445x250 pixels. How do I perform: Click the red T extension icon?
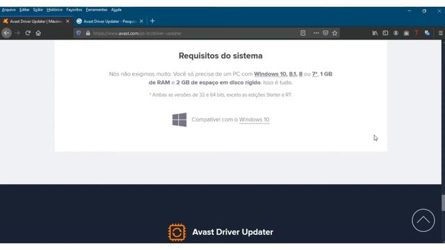click(x=416, y=33)
